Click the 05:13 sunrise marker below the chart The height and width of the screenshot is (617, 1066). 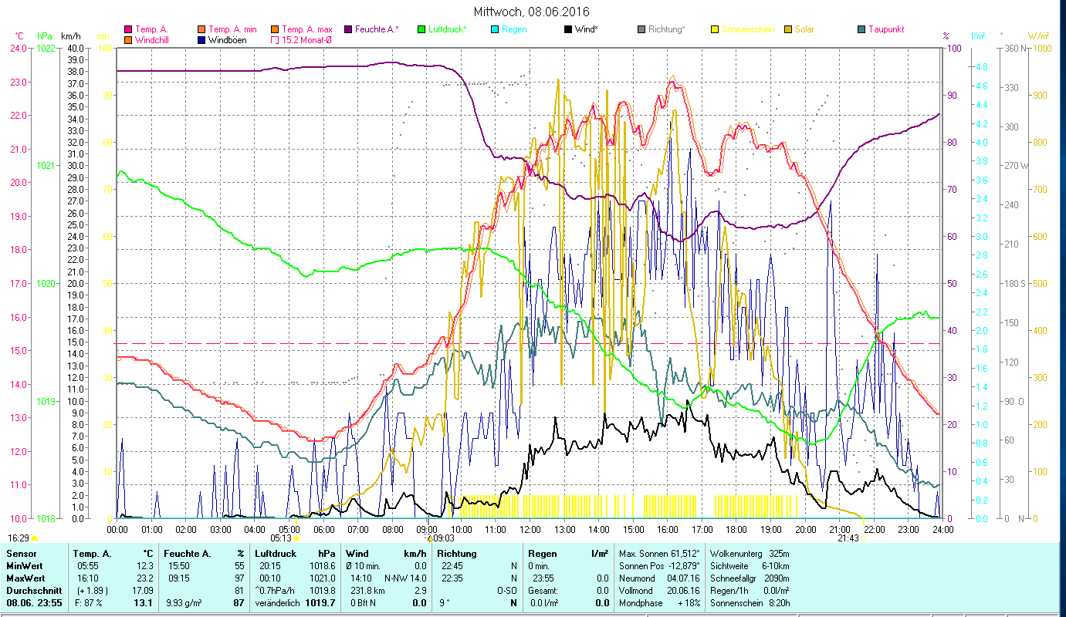point(282,538)
